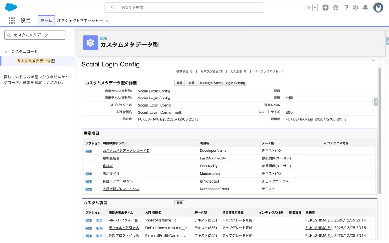Click the favorites star icon
Screen dimensions: 389x243
[x=309, y=8]
